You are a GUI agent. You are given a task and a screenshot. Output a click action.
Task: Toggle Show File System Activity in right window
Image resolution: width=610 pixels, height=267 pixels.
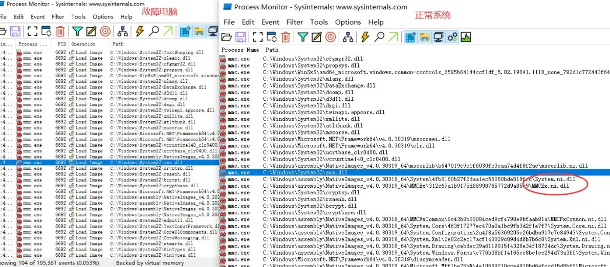pyautogui.click(x=425, y=37)
